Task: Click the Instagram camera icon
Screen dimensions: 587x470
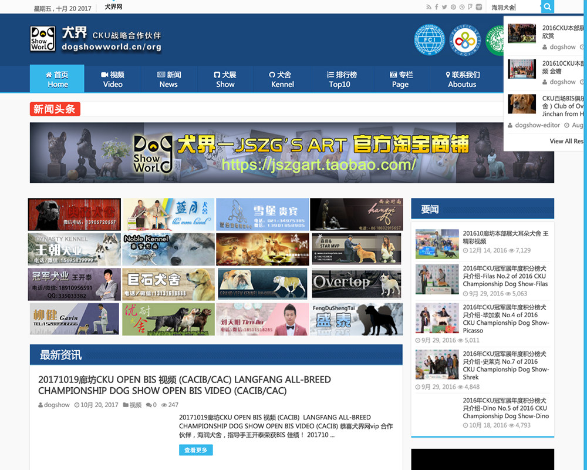Action: 479,7
